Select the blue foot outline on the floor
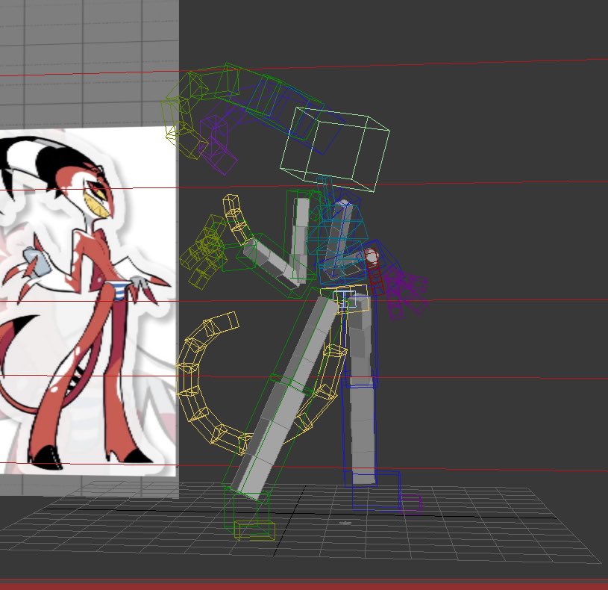Viewport: 608px width, 590px height. tap(376, 490)
